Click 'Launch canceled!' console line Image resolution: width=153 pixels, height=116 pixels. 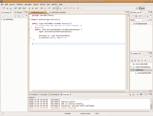[x=69, y=108]
